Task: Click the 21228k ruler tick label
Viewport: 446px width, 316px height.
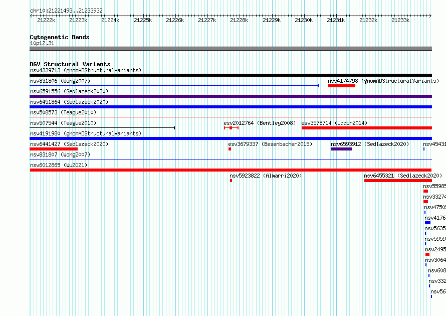Action: click(239, 20)
